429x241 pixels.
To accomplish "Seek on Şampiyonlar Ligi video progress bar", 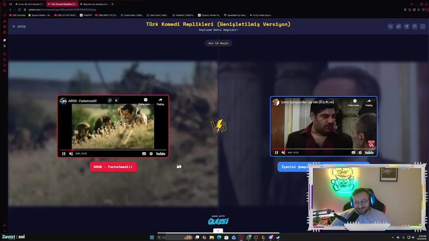I will pyautogui.click(x=323, y=149).
